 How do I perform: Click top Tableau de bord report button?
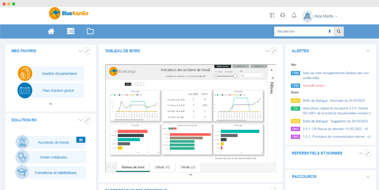222,66
